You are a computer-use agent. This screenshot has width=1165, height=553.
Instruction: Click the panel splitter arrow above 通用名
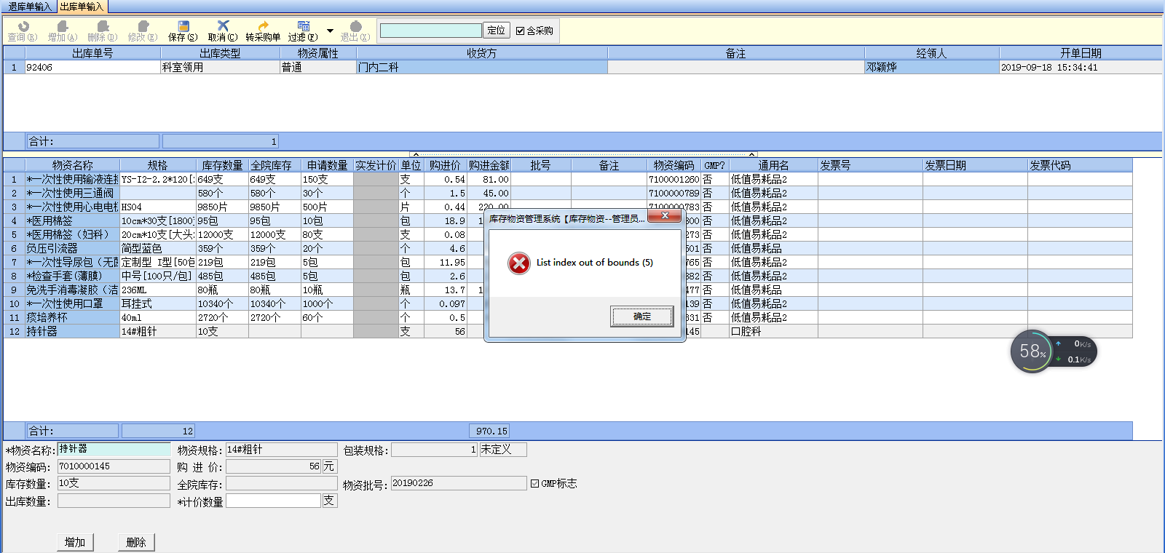click(752, 154)
